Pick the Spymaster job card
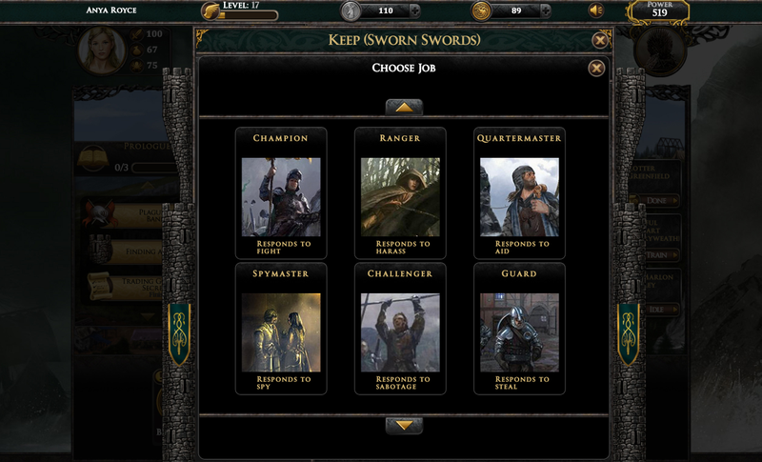The width and height of the screenshot is (762, 462). pyautogui.click(x=281, y=329)
